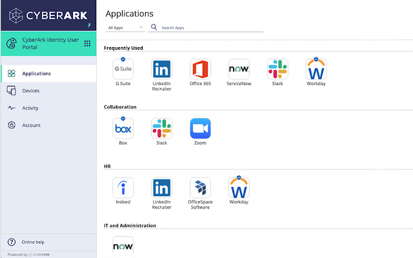The height and width of the screenshot is (258, 413).
Task: Click the HR section heading
Action: click(107, 166)
